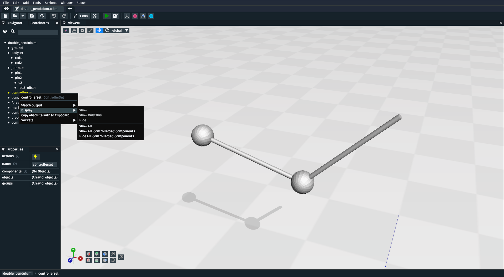Click the yellow lightning actions button
The image size is (504, 277).
point(35,156)
